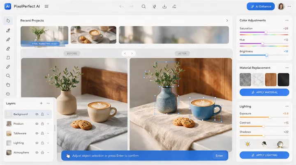Image resolution: width=296 pixels, height=165 pixels.
Task: Hide the Lighting layer
Action: click(x=37, y=143)
